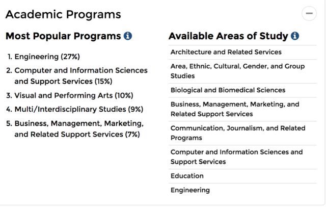Click Education in areas of study
Image resolution: width=326 pixels, height=207 pixels.
click(x=187, y=176)
